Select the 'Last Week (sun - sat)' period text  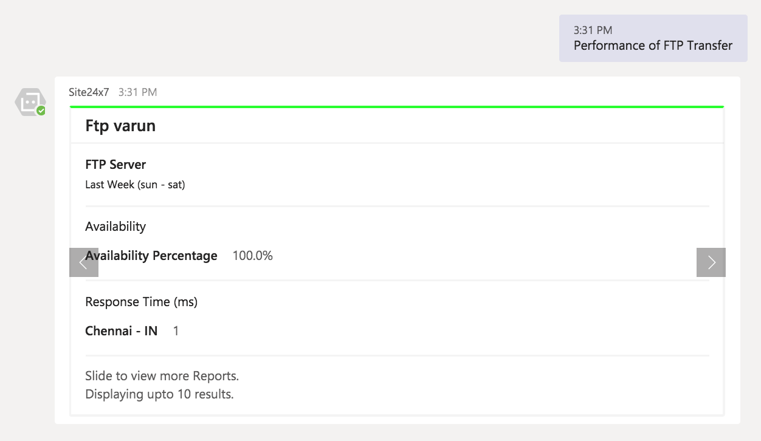coord(135,185)
